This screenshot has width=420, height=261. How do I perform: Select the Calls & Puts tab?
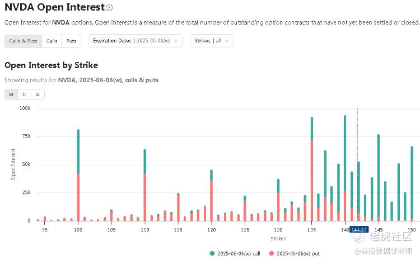tap(23, 41)
